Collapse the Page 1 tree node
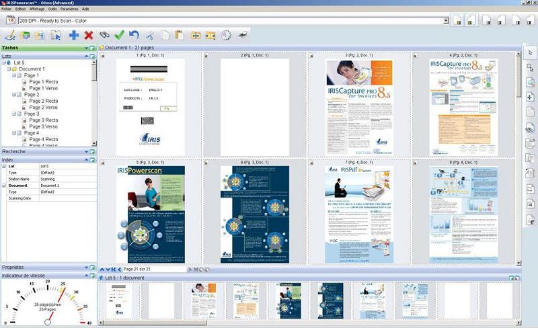 13,75
